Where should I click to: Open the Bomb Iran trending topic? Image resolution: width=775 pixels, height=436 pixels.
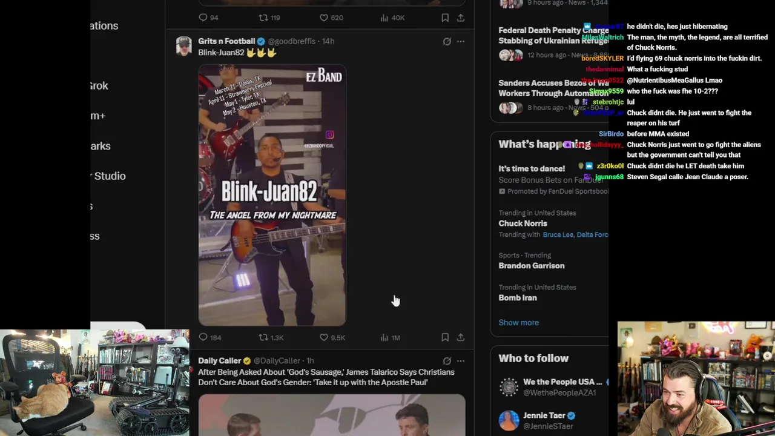point(518,298)
